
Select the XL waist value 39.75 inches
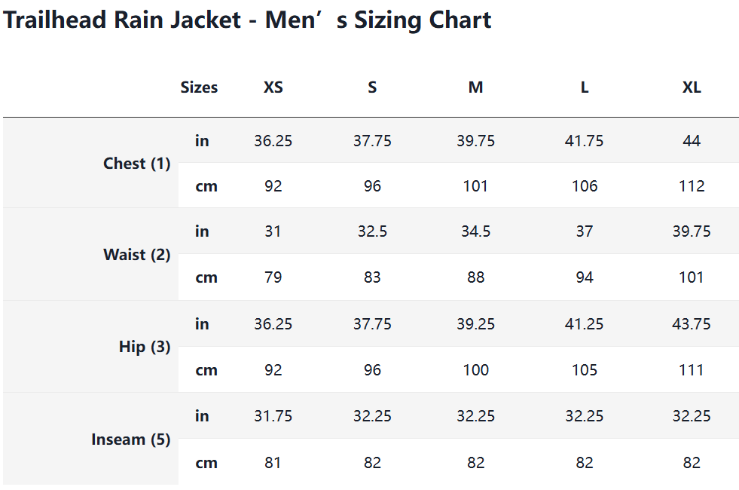coord(692,231)
